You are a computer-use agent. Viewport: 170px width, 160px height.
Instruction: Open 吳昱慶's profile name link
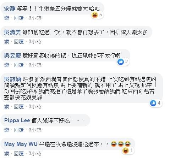click(12, 55)
